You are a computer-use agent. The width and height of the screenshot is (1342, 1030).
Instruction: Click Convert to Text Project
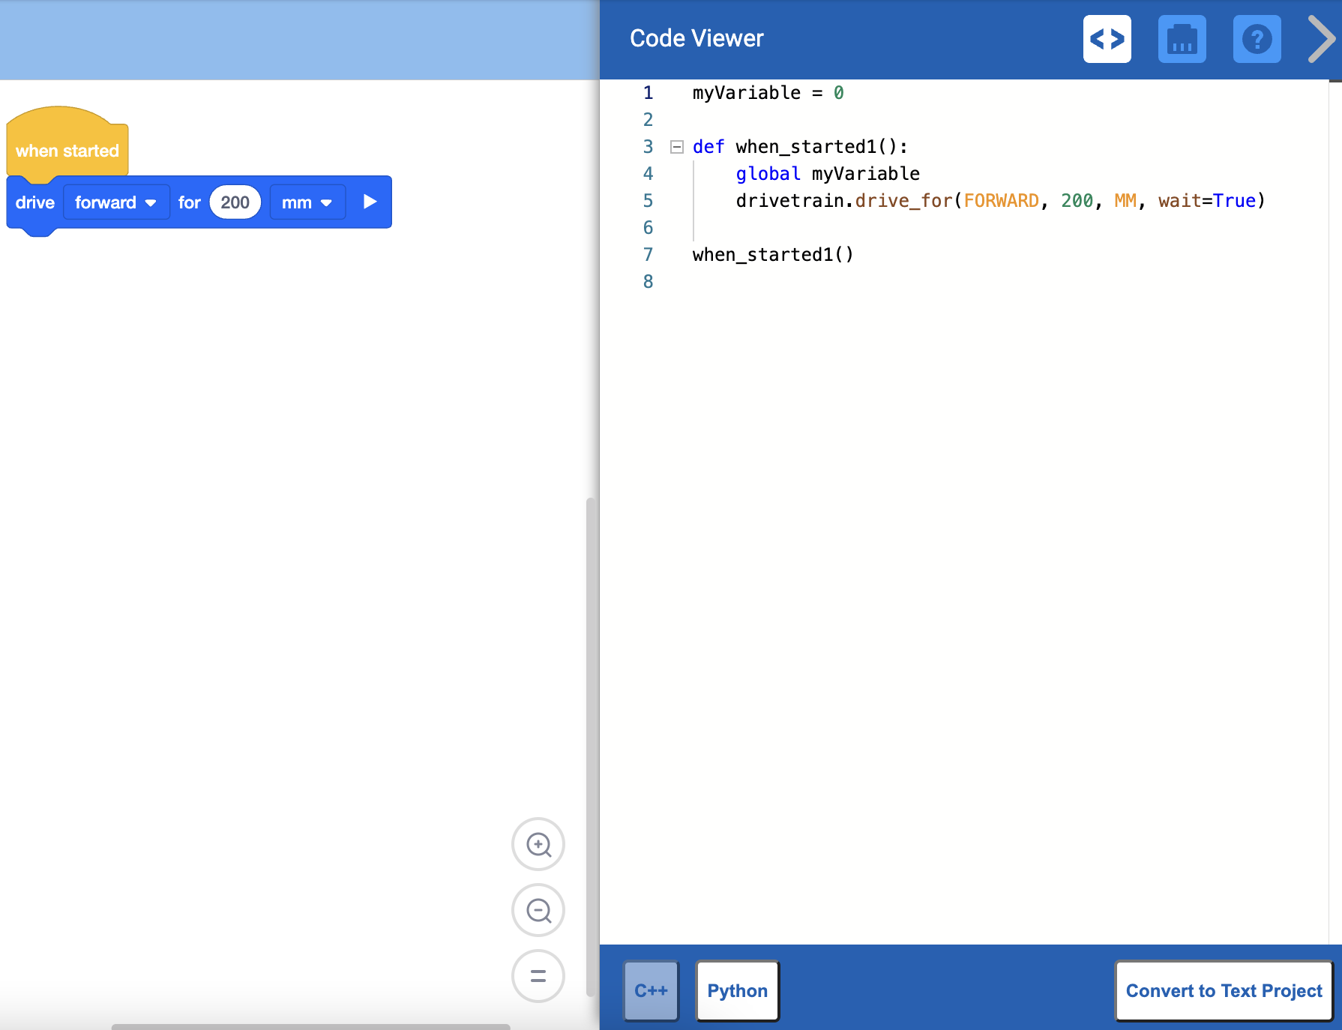coord(1224,990)
